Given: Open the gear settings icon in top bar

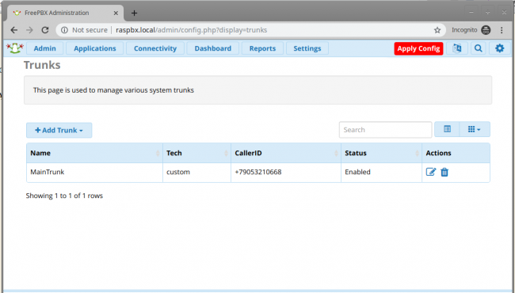Looking at the screenshot, I should click(500, 48).
